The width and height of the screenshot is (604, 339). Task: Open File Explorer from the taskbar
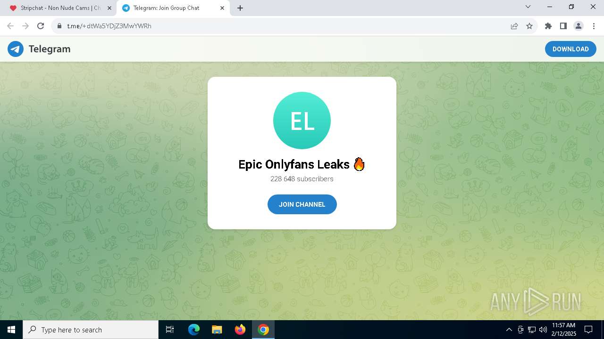click(x=217, y=330)
